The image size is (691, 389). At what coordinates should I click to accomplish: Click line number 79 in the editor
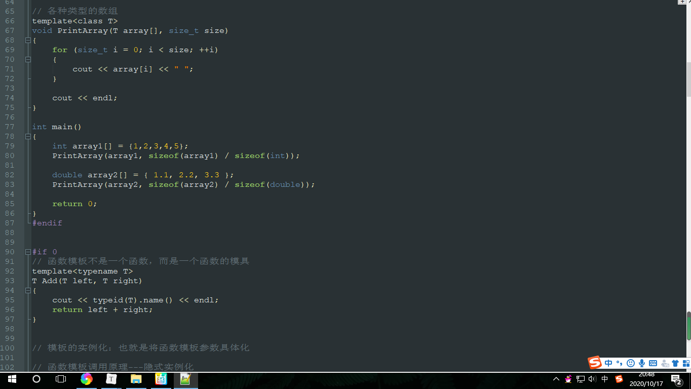coord(9,146)
